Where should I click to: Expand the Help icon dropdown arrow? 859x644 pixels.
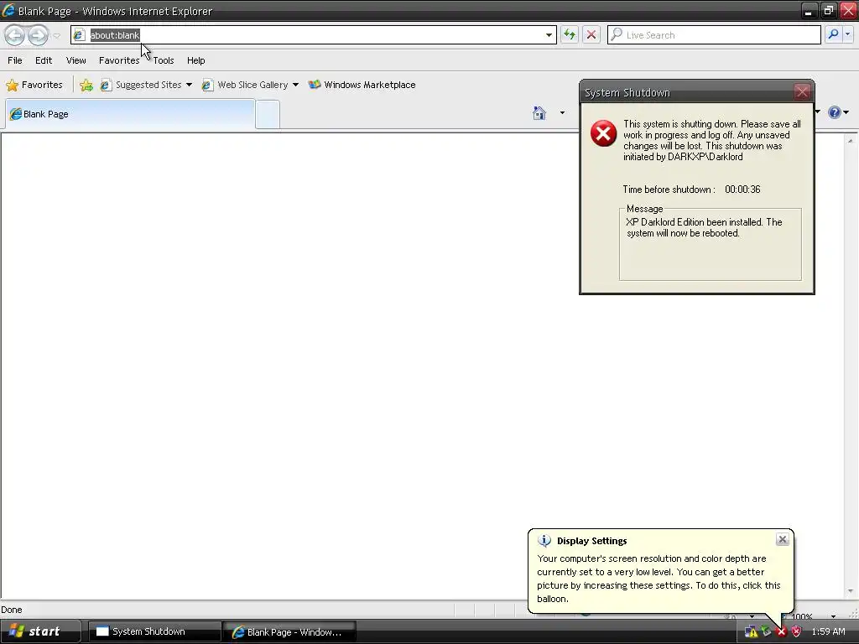(x=846, y=112)
